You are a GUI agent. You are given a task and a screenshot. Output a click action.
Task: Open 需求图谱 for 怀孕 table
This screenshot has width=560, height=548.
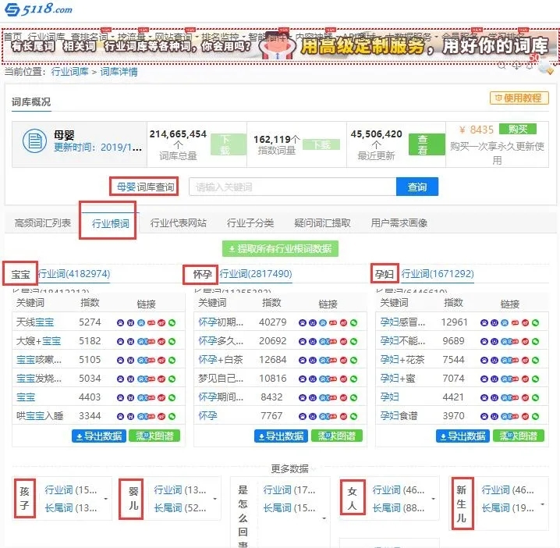pyautogui.click(x=337, y=436)
